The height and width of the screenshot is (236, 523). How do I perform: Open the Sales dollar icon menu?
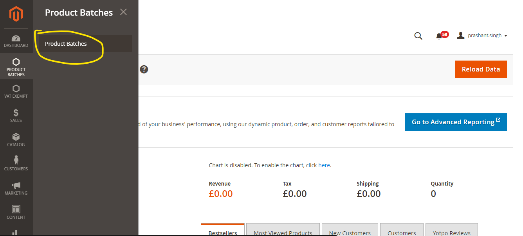click(x=16, y=115)
